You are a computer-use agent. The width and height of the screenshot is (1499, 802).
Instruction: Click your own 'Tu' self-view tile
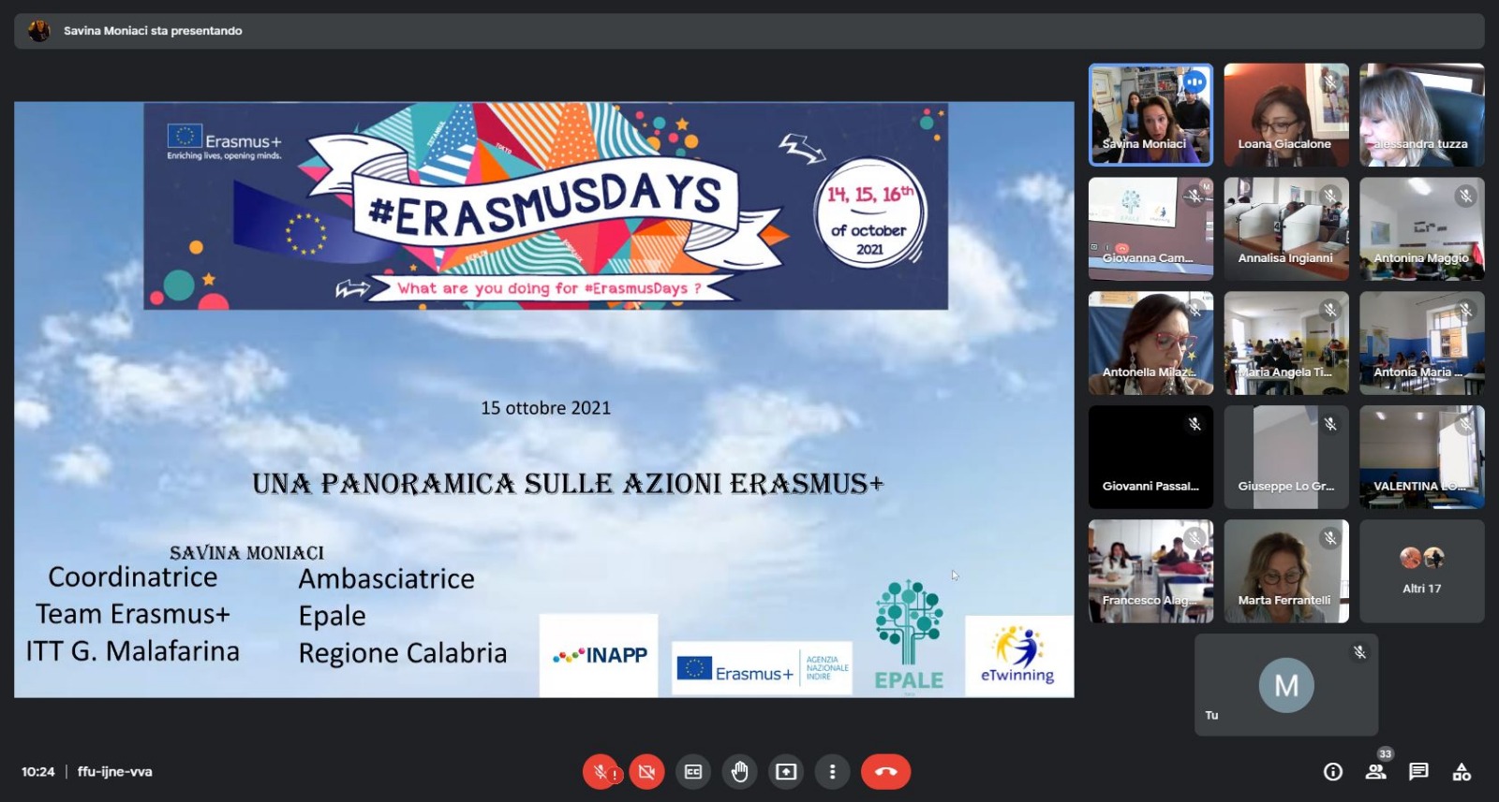[1286, 685]
